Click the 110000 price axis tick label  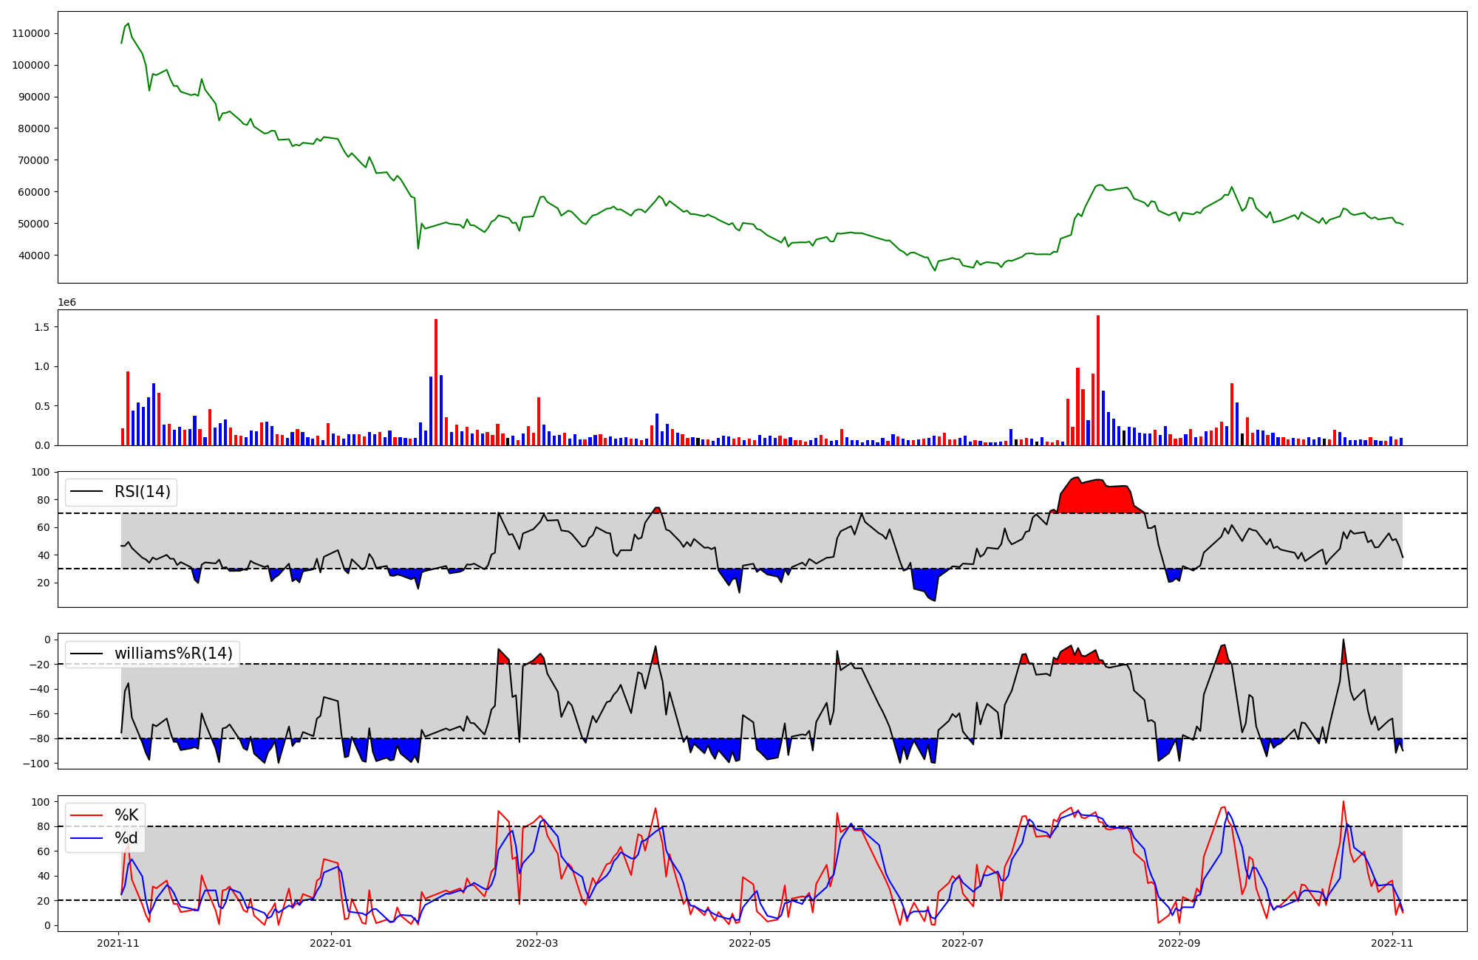pos(31,33)
